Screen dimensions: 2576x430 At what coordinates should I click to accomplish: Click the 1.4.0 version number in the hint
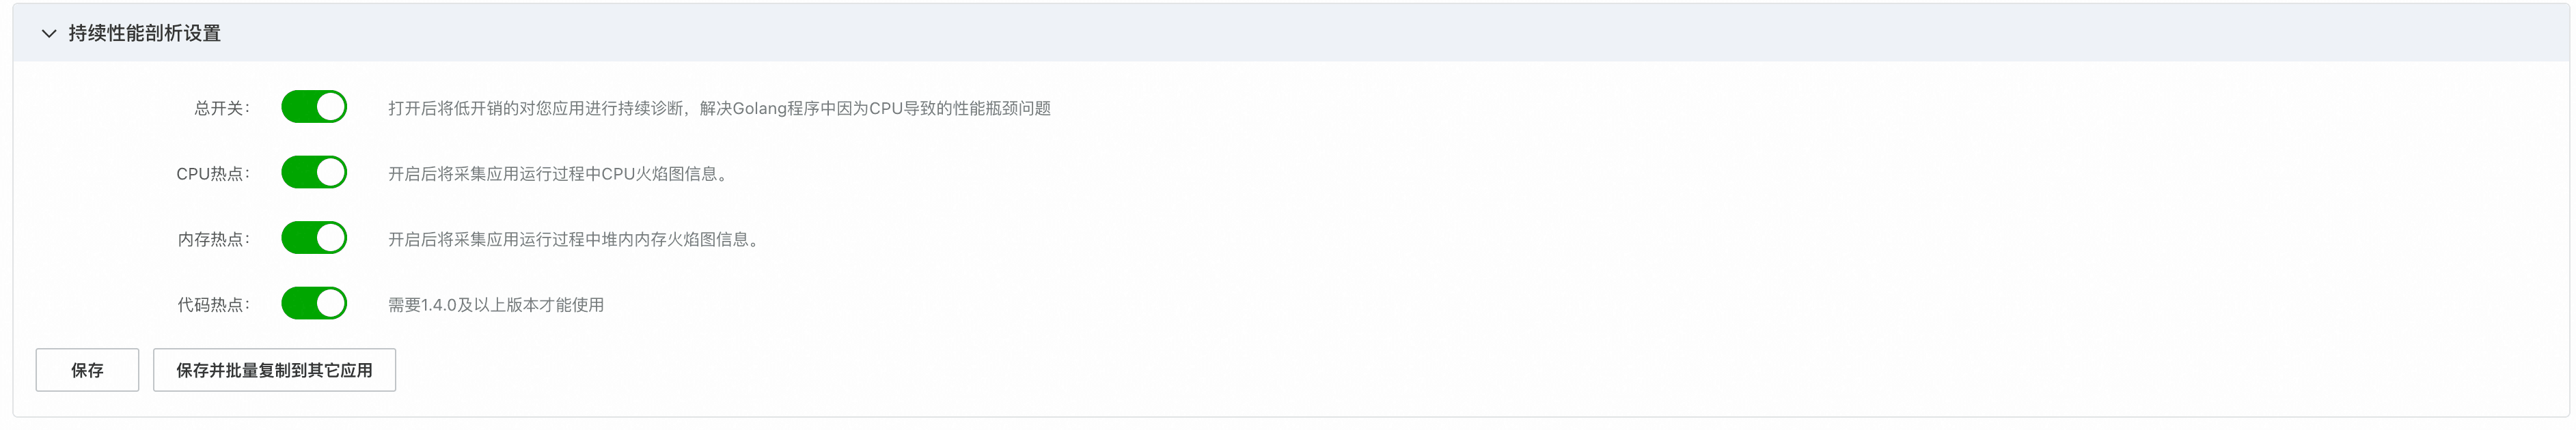pyautogui.click(x=438, y=305)
